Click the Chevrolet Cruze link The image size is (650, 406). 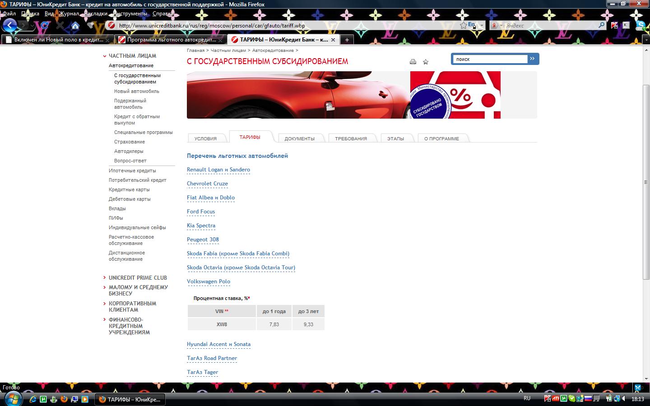tap(207, 184)
